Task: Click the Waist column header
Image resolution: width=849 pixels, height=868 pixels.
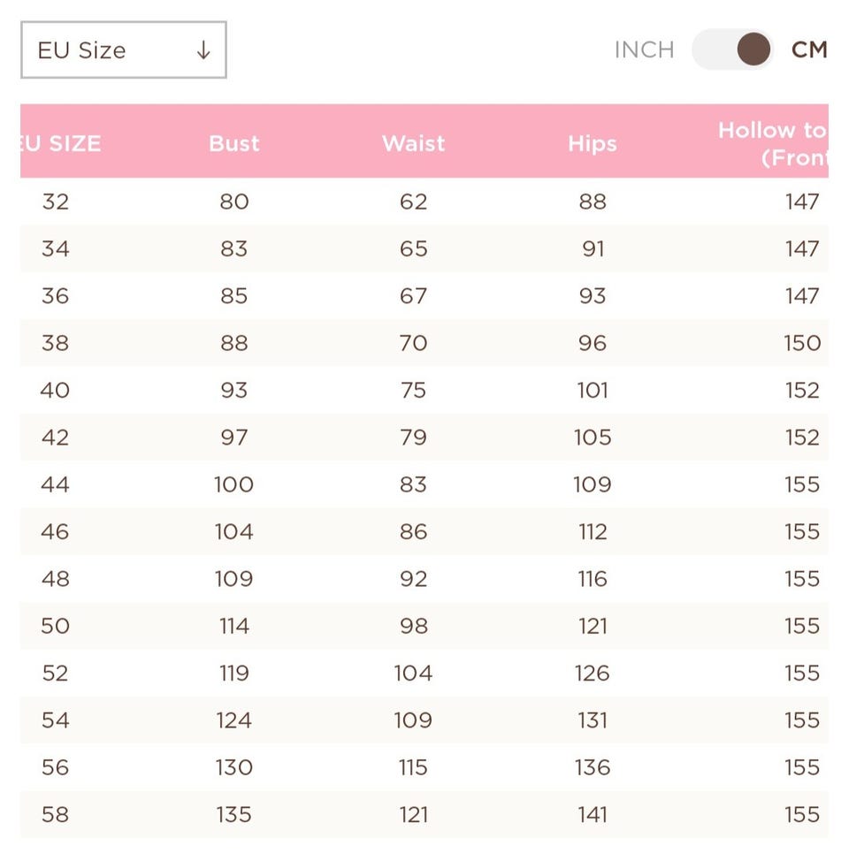Action: coord(413,143)
